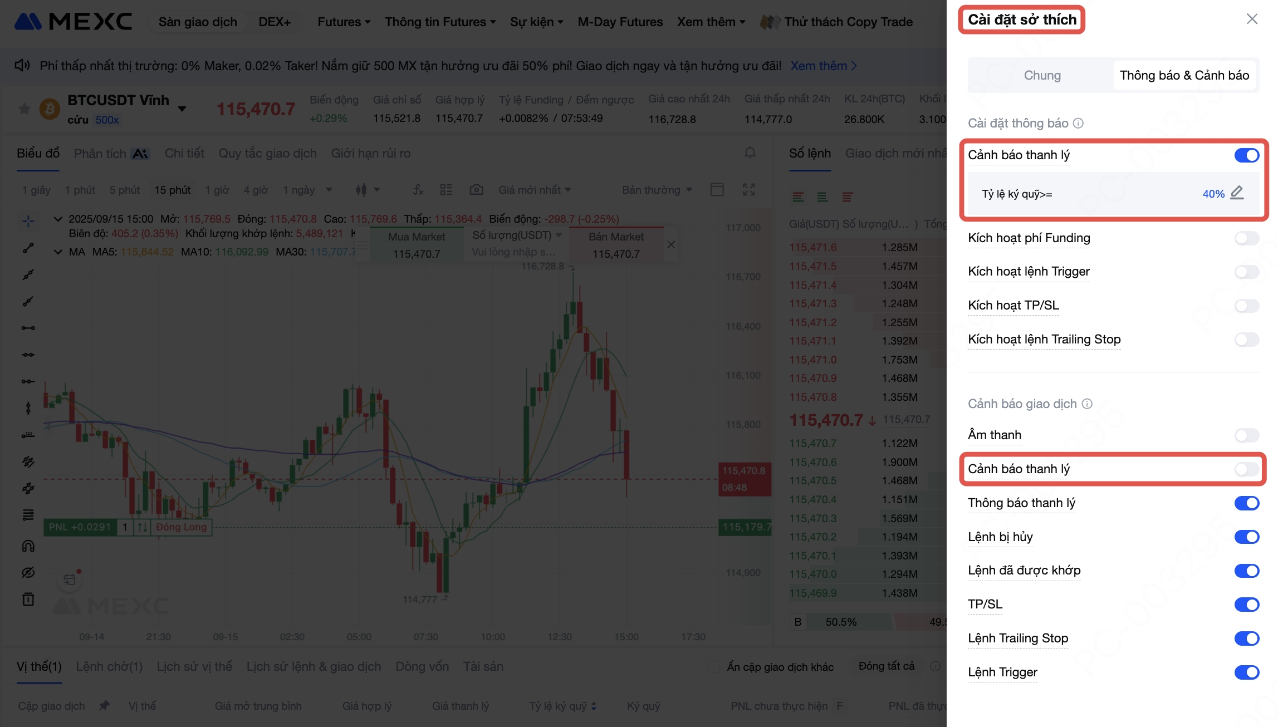
Task: Check the Ẩn cặp giao dịch khác checkbox
Action: tap(713, 667)
